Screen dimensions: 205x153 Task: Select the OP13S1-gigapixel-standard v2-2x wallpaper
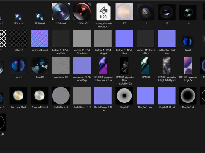[103, 65]
